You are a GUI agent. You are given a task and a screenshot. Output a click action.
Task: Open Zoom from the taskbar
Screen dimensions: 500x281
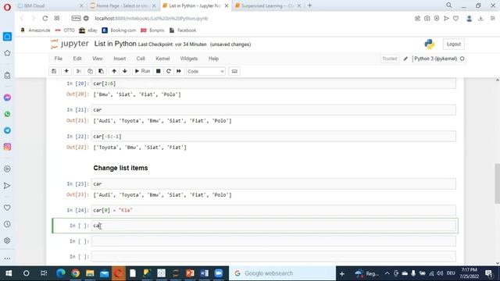click(x=219, y=273)
